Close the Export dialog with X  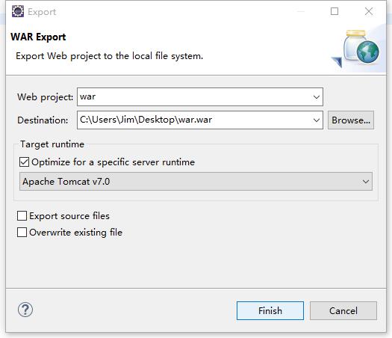coord(369,11)
